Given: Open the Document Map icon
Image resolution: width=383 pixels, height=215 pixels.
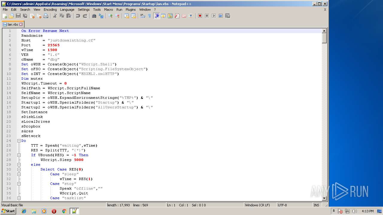Looking at the screenshot, I should pyautogui.click(x=170, y=16).
